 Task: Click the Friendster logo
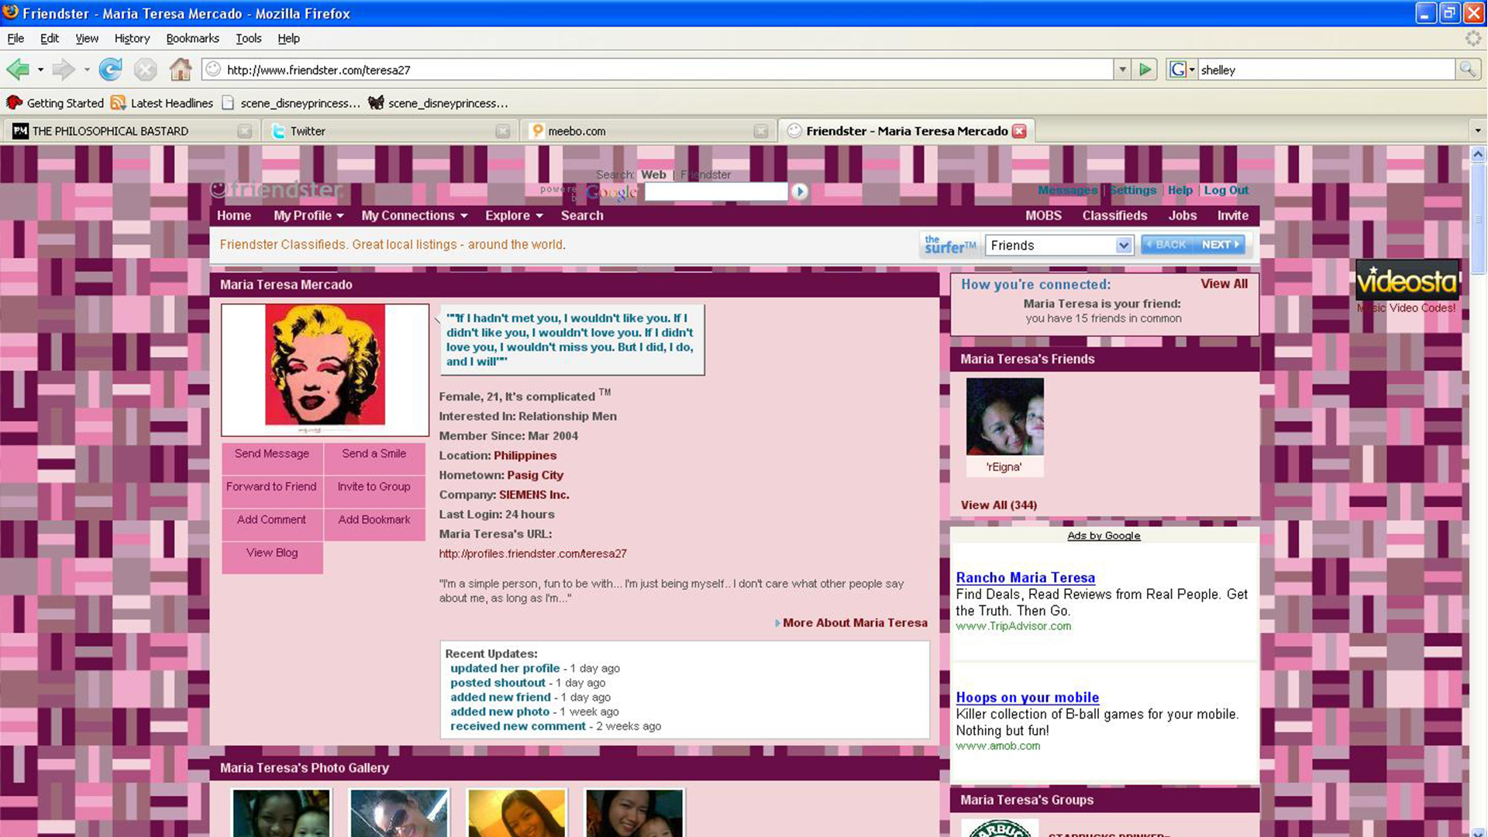[277, 190]
